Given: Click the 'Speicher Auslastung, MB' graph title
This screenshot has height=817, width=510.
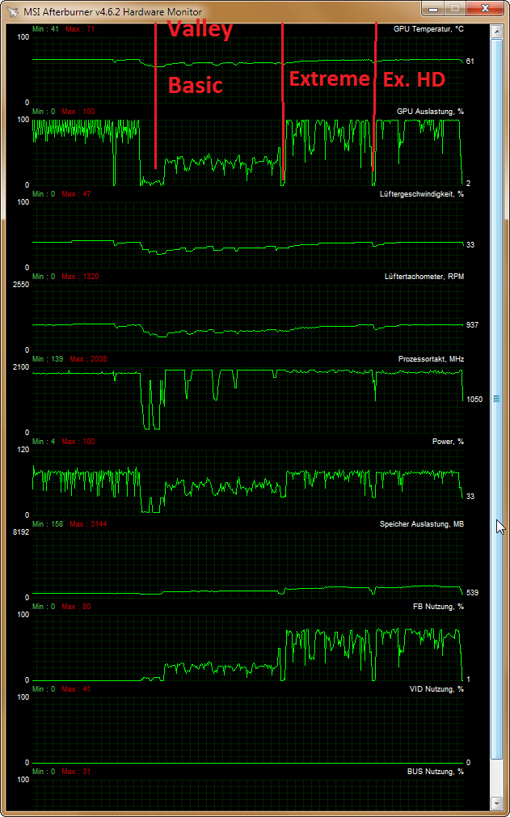Looking at the screenshot, I should tap(422, 523).
